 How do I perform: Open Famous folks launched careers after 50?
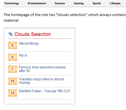(42, 69)
